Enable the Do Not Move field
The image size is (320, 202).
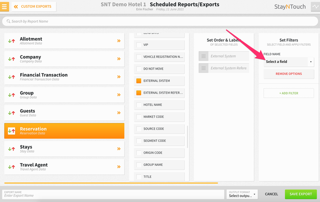(x=139, y=69)
